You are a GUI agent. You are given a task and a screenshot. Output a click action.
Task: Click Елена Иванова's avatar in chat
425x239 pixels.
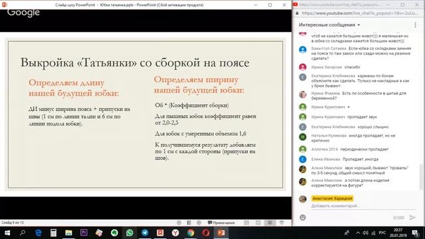coord(303,159)
